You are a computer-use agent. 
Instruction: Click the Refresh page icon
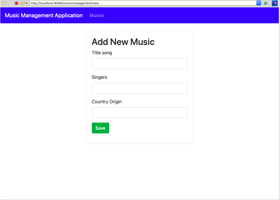pyautogui.click(x=23, y=3)
